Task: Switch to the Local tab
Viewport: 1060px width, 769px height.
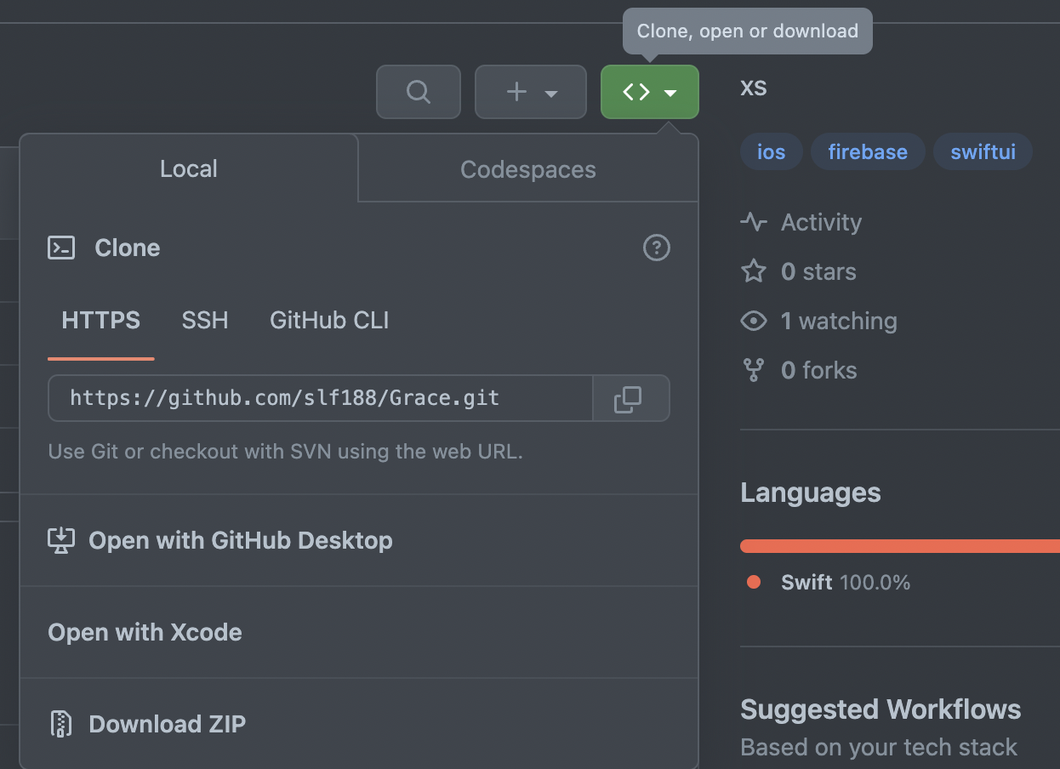Action: pos(189,168)
